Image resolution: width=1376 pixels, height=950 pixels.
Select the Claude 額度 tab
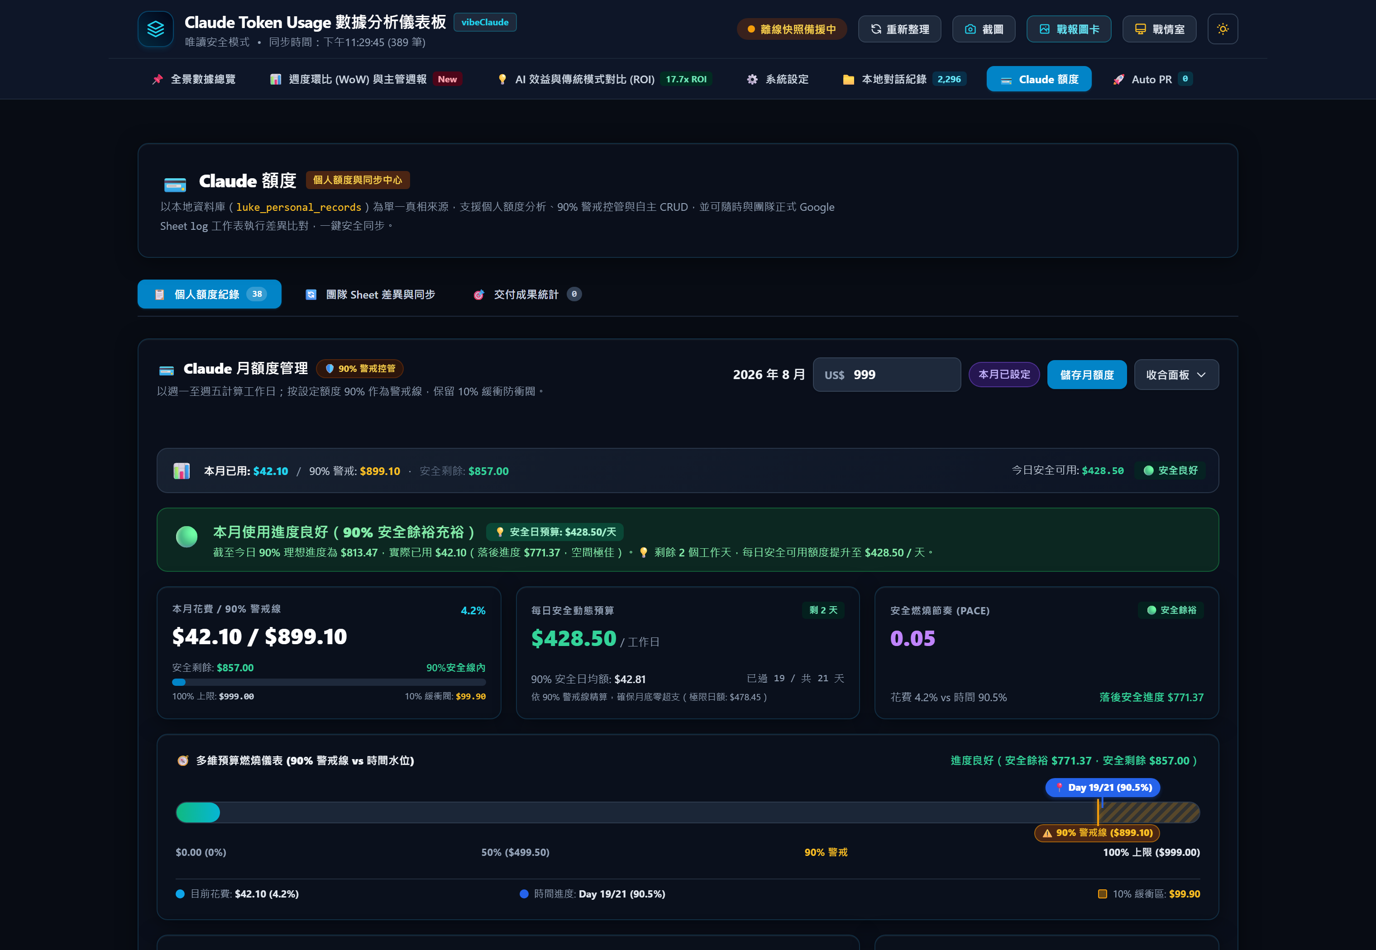click(1039, 79)
